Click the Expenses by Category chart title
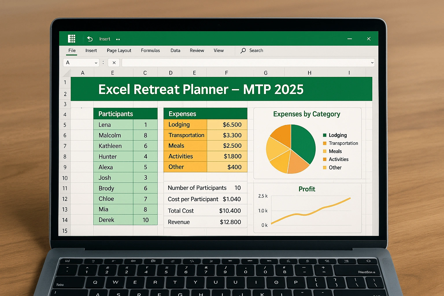Screen dimensions: 444x296 307,114
